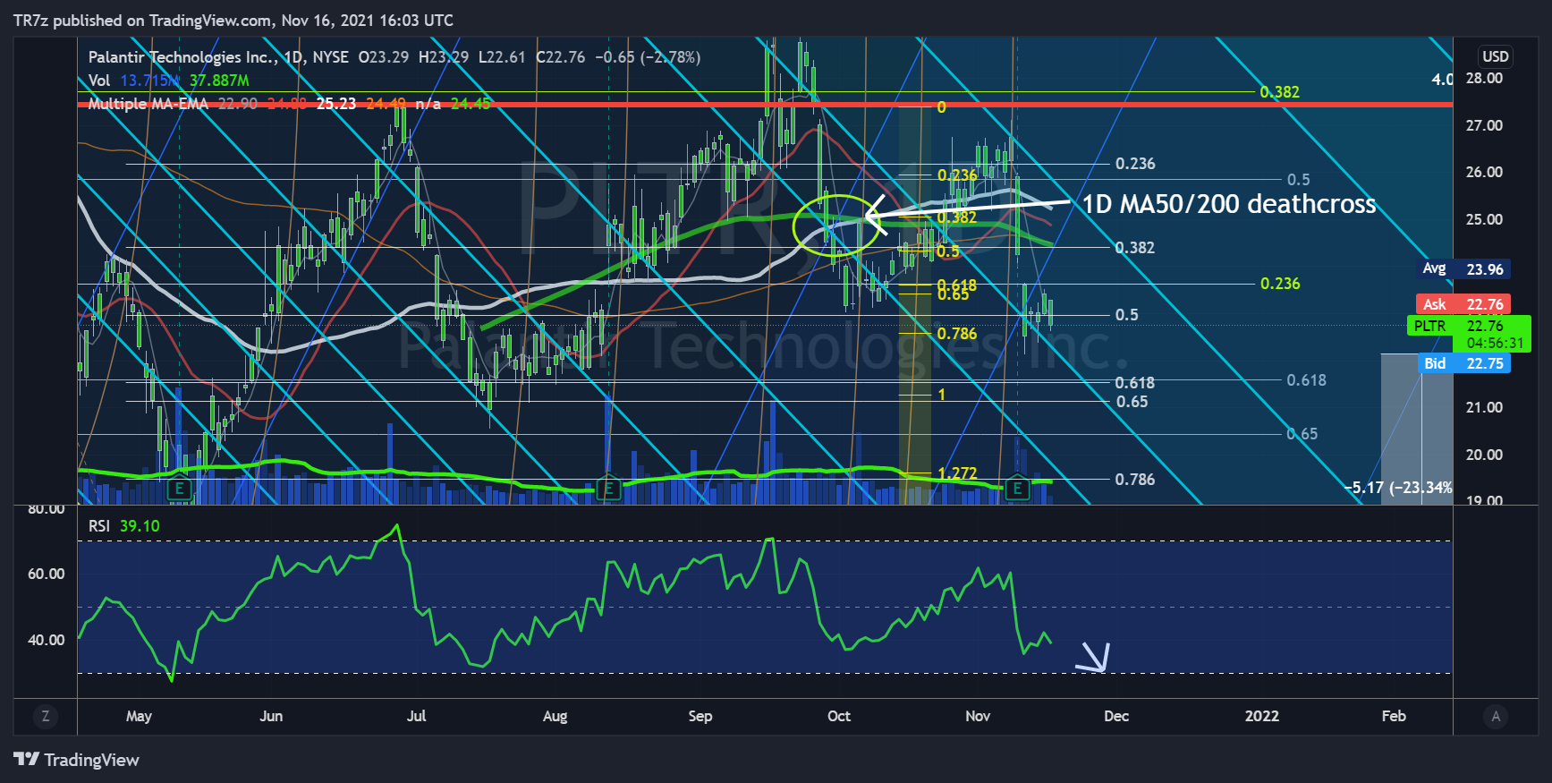Viewport: 1552px width, 783px height.
Task: Click the Feb label on time axis
Action: (x=1394, y=716)
